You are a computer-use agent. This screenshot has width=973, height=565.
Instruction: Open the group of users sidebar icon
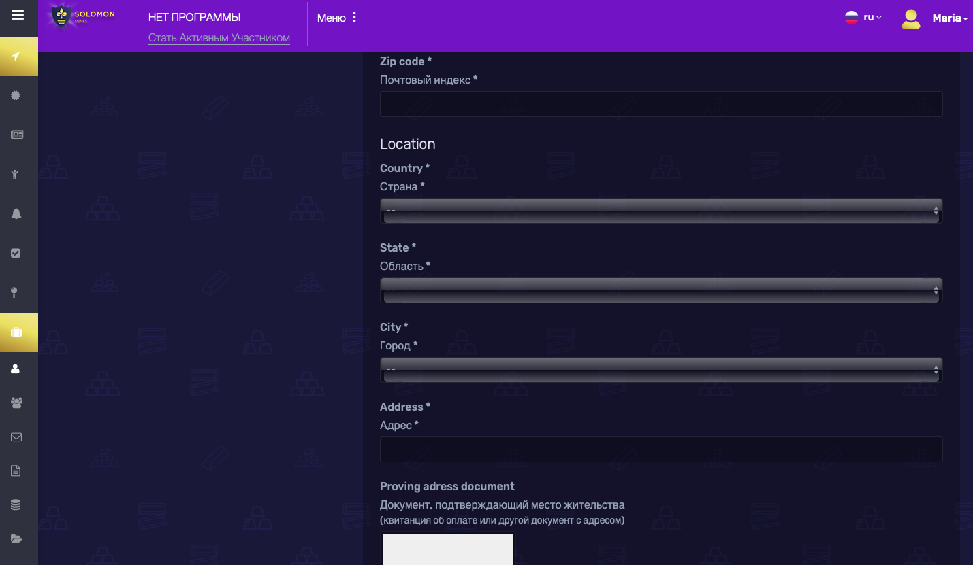click(16, 403)
